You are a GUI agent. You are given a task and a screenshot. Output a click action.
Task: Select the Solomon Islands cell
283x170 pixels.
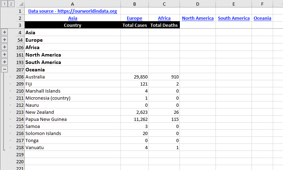point(72,133)
